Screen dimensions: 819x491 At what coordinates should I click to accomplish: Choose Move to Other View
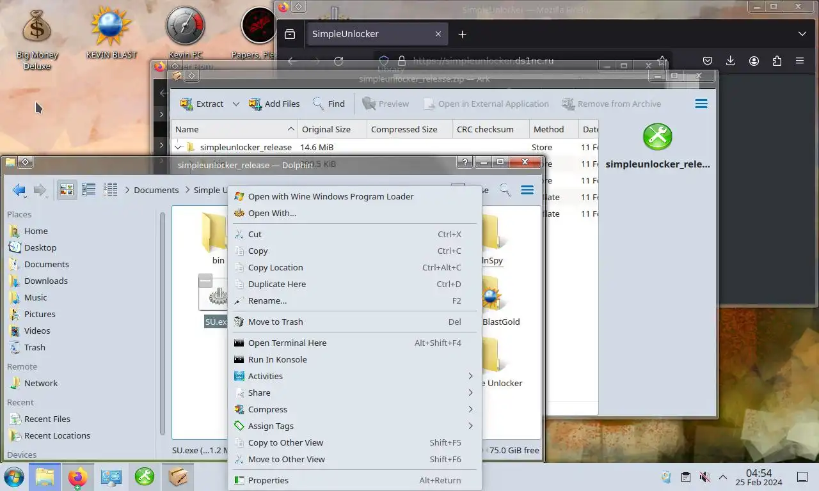tap(354, 459)
